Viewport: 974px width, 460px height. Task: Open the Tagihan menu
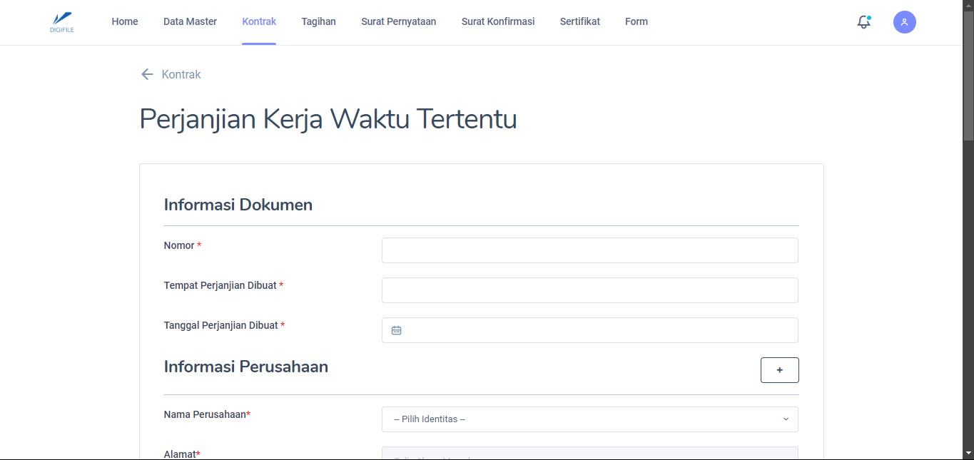coord(318,21)
